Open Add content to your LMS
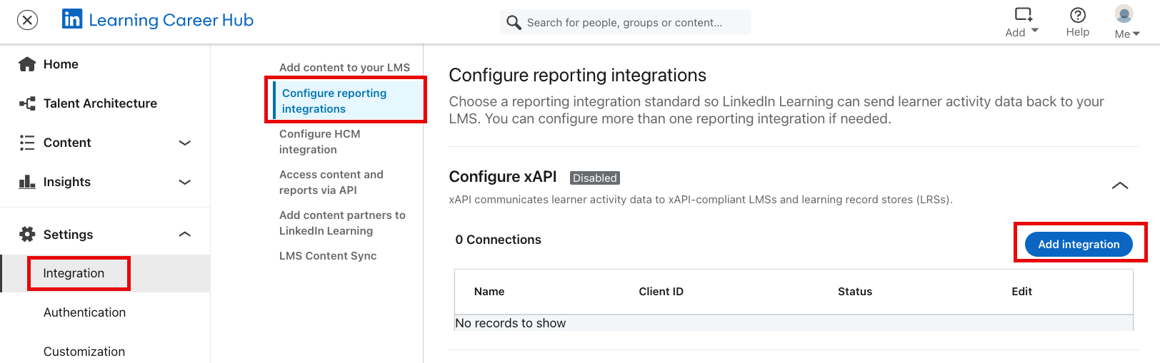Viewport: 1160px width, 363px height. (x=344, y=68)
